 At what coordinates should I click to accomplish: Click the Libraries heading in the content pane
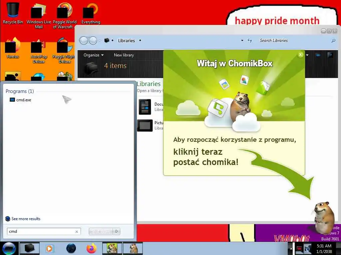click(x=149, y=84)
